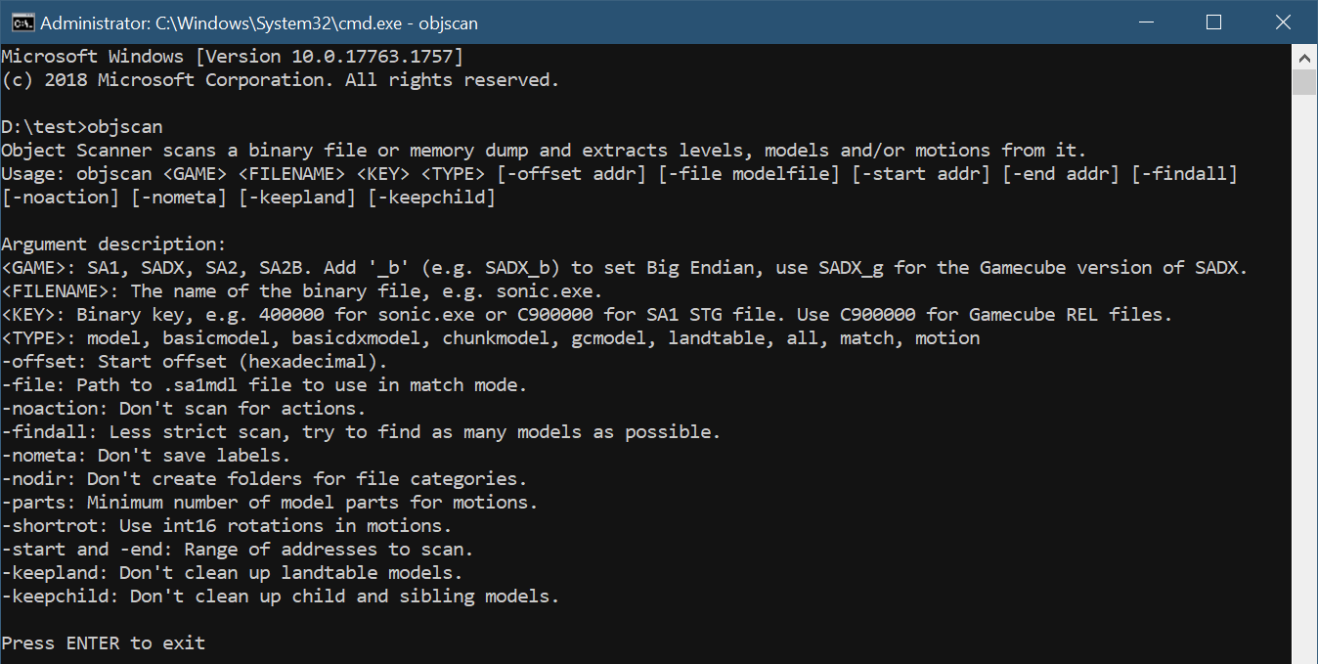Screen dimensions: 1318x664
Task: Click the <GAME> argument description
Action: pyautogui.click(x=624, y=267)
